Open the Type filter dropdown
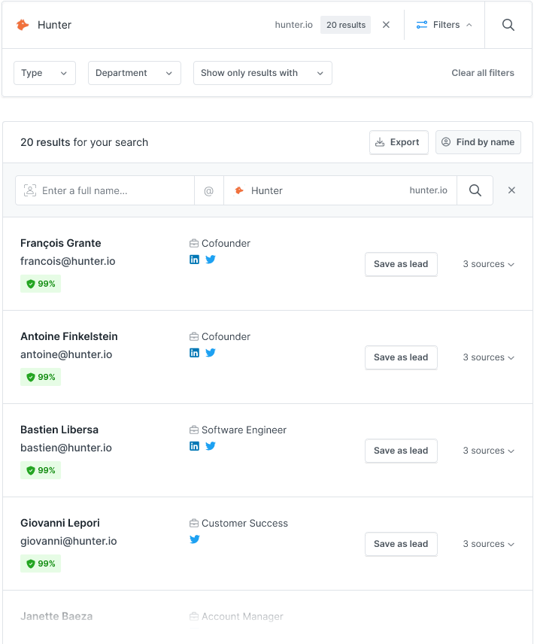 [x=44, y=73]
